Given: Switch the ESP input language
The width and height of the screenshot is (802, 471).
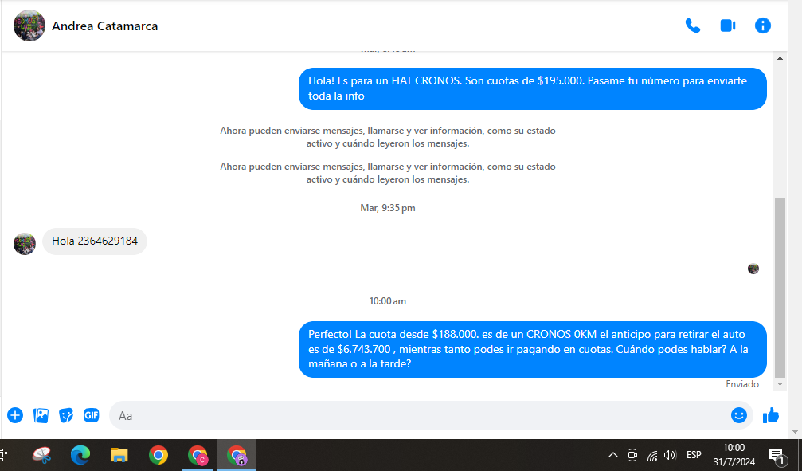Looking at the screenshot, I should click(x=694, y=454).
